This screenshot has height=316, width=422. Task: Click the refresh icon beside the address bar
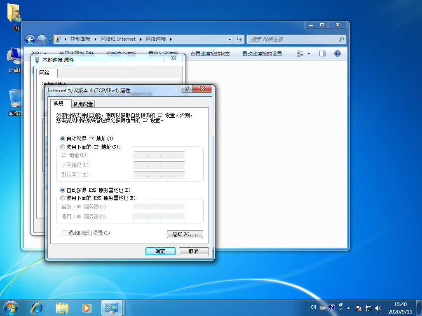coord(239,39)
